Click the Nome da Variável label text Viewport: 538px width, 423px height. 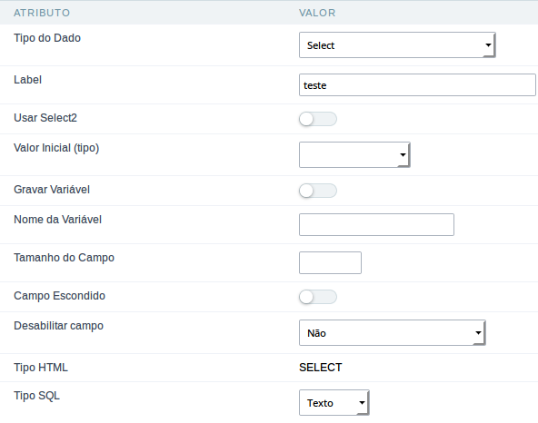[57, 220]
